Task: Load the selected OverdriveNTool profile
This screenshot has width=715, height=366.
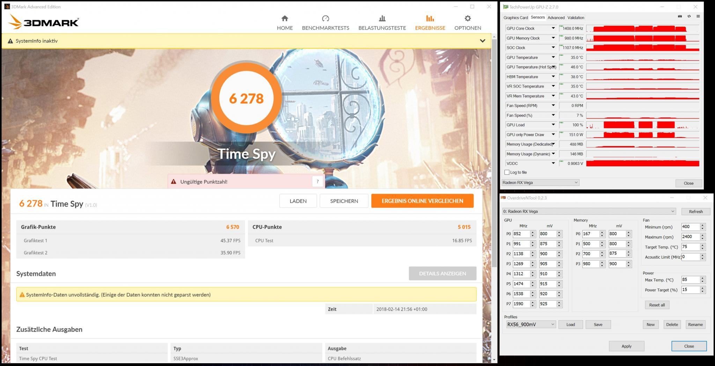Action: (x=570, y=325)
